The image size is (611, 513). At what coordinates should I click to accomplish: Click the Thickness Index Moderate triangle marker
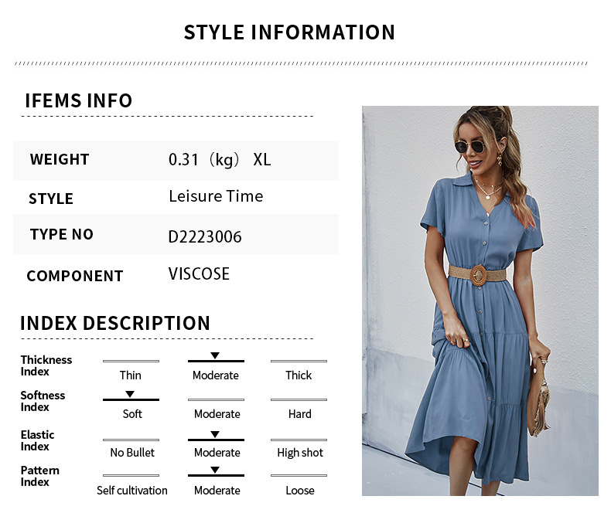tap(215, 355)
